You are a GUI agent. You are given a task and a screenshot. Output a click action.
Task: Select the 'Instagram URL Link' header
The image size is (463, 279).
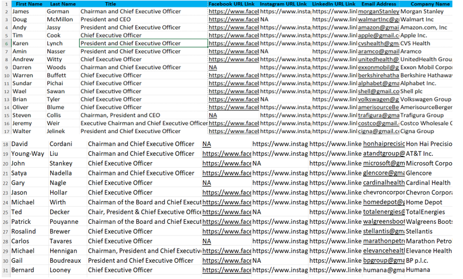[x=283, y=4]
